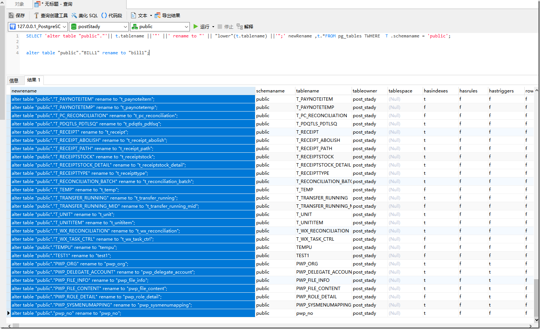Viewport: 540px width, 329px height.
Task: Select the TEMPU rename statement row
Action: pyautogui.click(x=133, y=247)
